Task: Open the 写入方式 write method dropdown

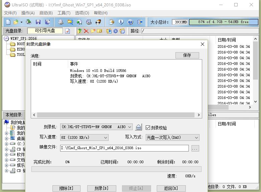Action: [x=172, y=137]
